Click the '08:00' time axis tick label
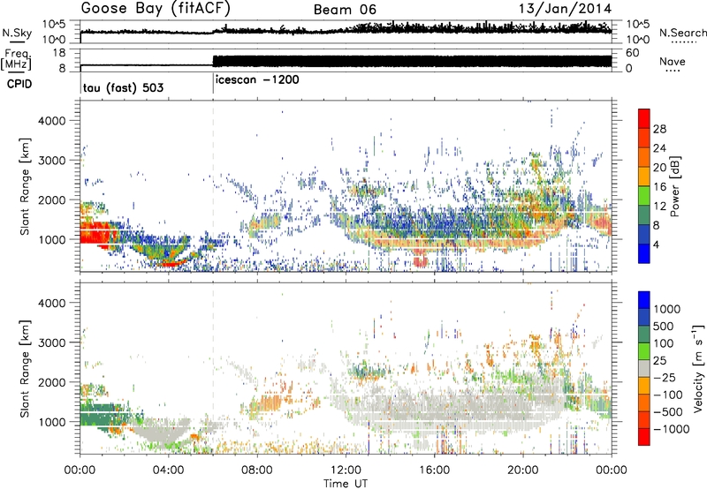 (257, 470)
